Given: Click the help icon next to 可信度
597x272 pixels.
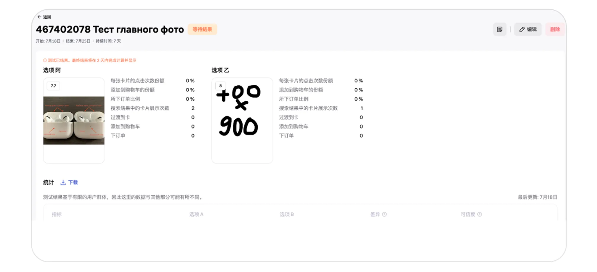Looking at the screenshot, I should tap(479, 214).
